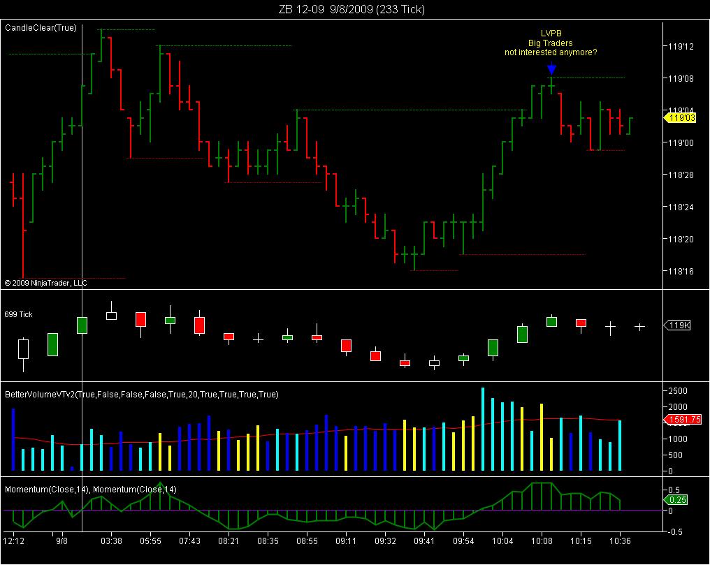Click the LVPB Big Traders annotation text
710x565 pixels.
click(x=551, y=43)
